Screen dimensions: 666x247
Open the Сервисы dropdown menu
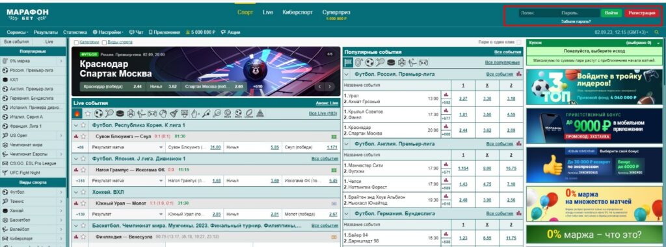coord(18,32)
